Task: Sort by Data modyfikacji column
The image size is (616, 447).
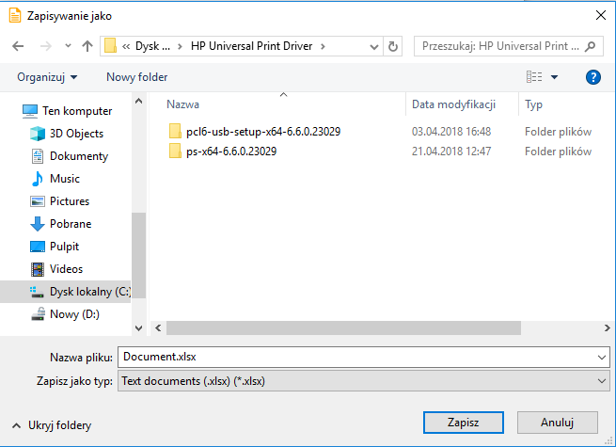Action: tap(453, 104)
